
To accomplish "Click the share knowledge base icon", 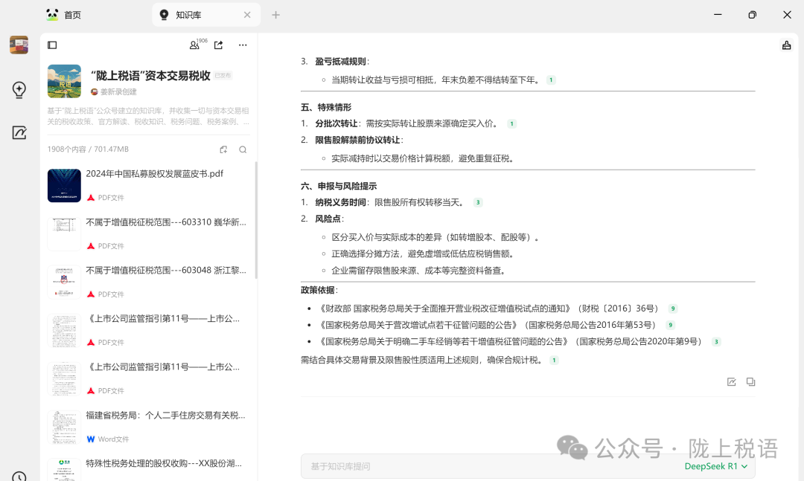I will point(218,45).
